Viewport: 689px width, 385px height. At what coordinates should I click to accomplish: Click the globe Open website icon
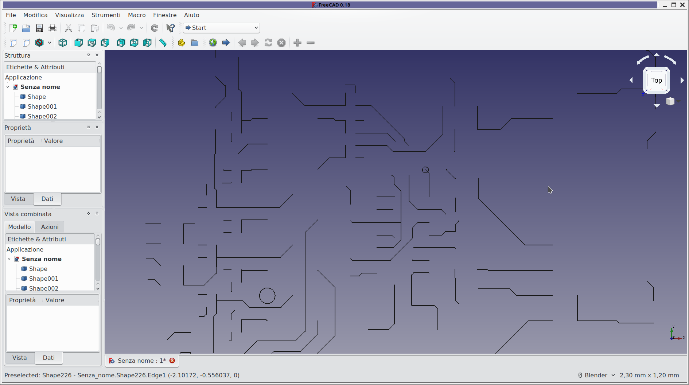pyautogui.click(x=213, y=43)
